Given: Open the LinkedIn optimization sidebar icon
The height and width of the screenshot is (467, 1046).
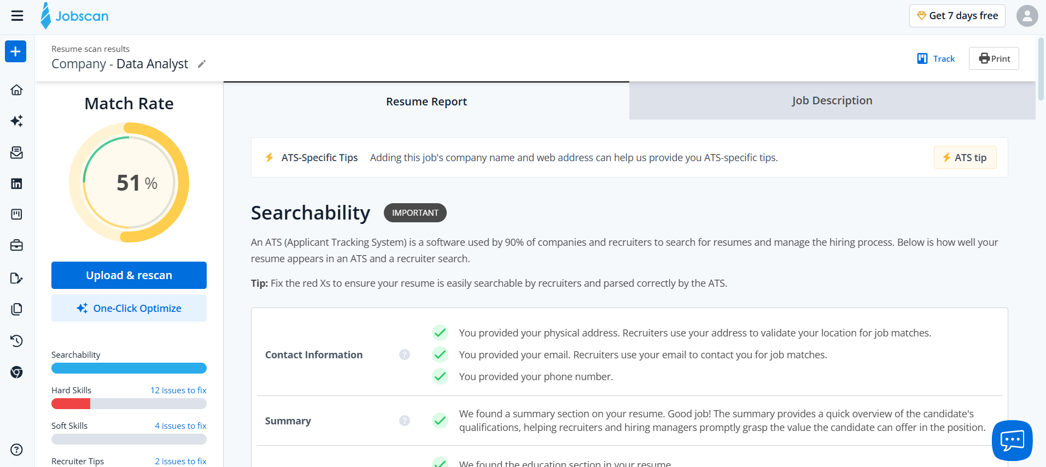Looking at the screenshot, I should click(x=16, y=184).
